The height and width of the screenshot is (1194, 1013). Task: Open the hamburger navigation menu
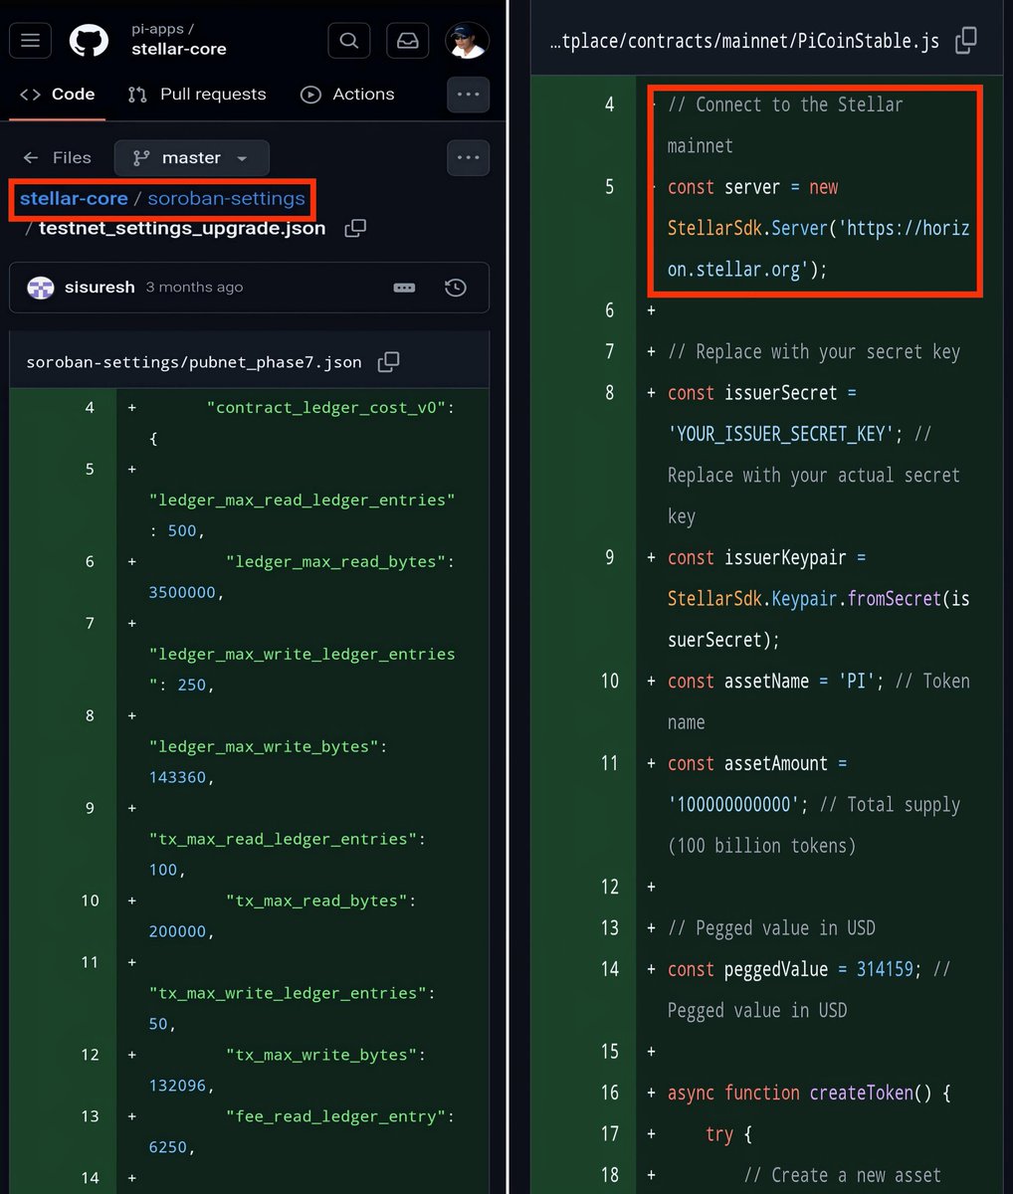(30, 41)
